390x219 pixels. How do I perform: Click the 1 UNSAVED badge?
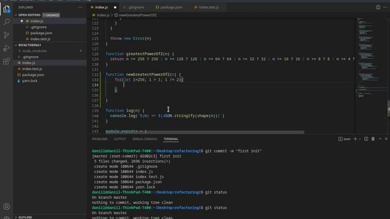51,15
